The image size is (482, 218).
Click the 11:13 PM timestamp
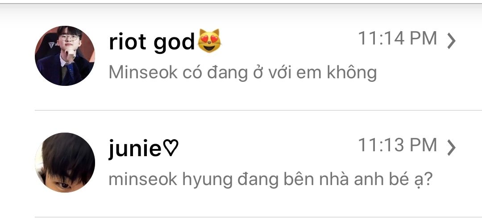[398, 145]
